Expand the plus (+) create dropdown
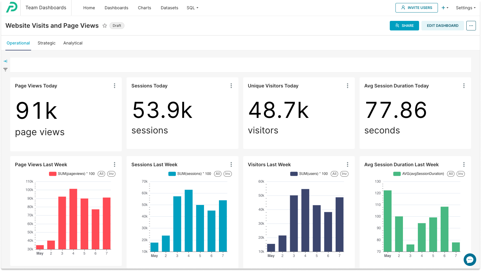 [x=445, y=8]
